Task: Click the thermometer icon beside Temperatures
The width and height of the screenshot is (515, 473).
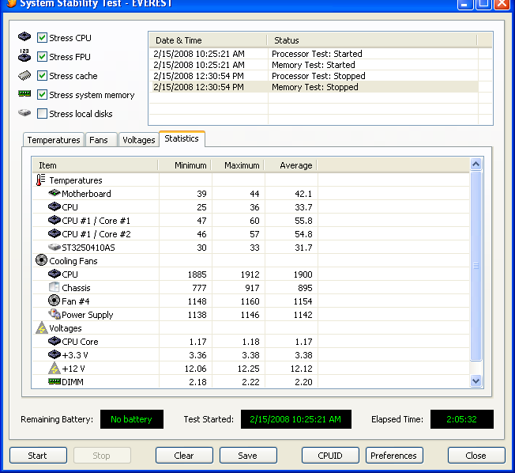Action: [x=41, y=180]
